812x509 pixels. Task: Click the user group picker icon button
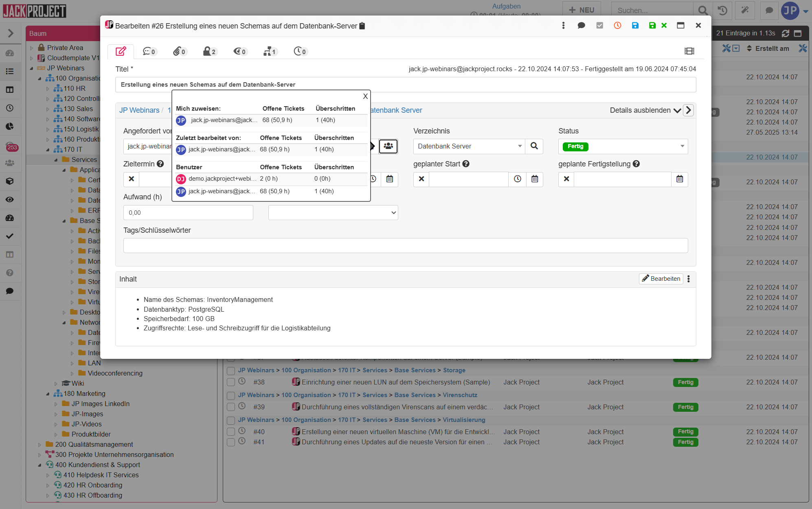pos(388,146)
